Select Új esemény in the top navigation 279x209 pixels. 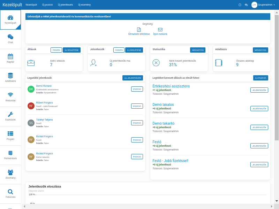click(x=84, y=5)
